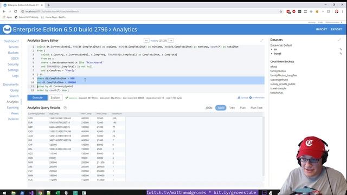Switch results to Plan view

243,108
